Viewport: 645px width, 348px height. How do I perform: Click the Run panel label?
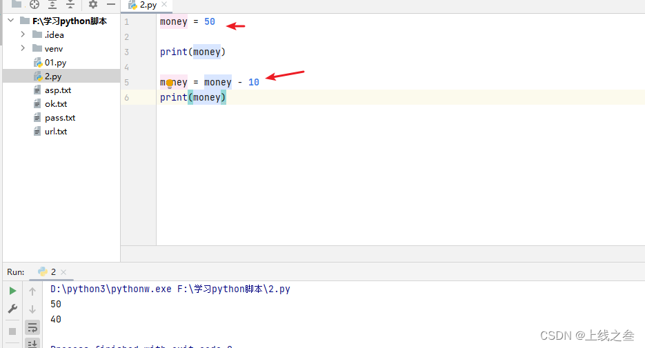point(16,272)
